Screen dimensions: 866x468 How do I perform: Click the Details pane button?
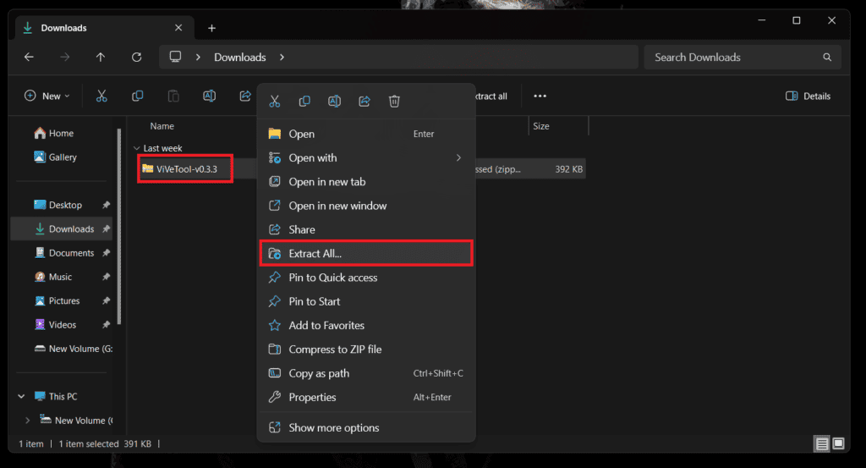pos(808,96)
